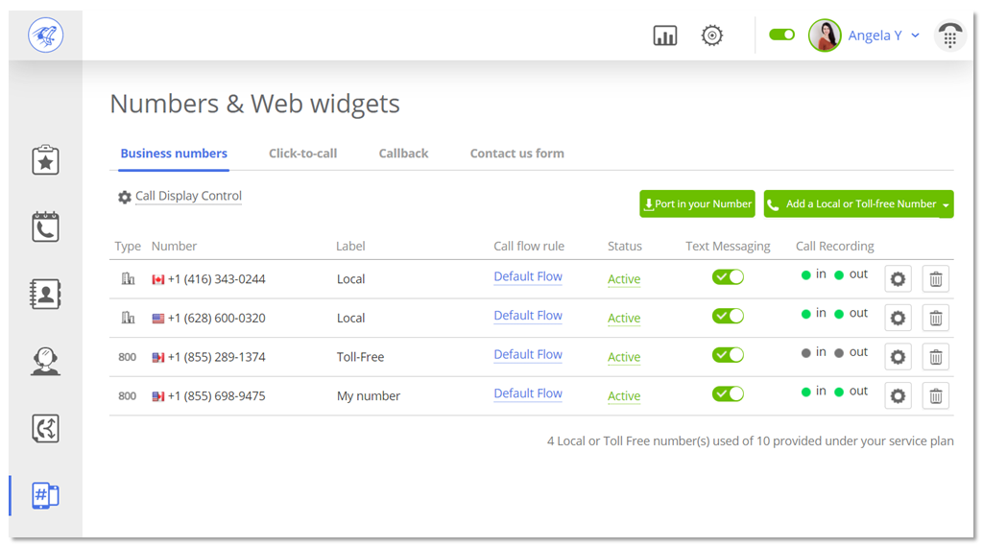Image resolution: width=983 pixels, height=547 pixels.
Task: Toggle the availability switch beside Angela Y
Action: pyautogui.click(x=781, y=35)
